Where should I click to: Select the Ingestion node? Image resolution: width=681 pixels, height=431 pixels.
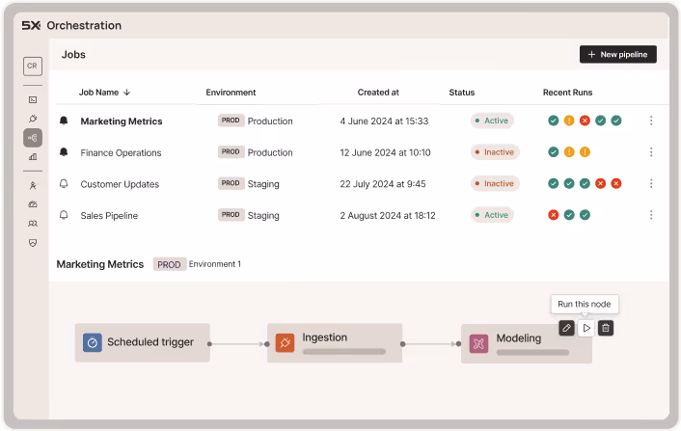(335, 342)
